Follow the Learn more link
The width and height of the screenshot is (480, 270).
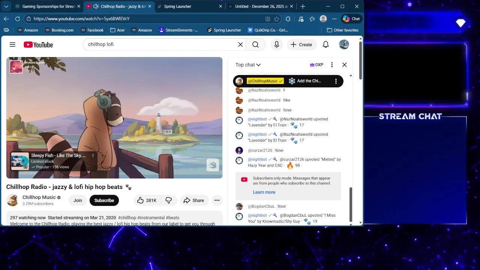click(264, 192)
